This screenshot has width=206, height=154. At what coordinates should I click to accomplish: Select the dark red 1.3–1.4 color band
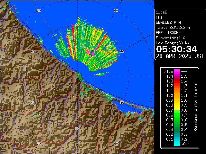pyautogui.click(x=177, y=81)
